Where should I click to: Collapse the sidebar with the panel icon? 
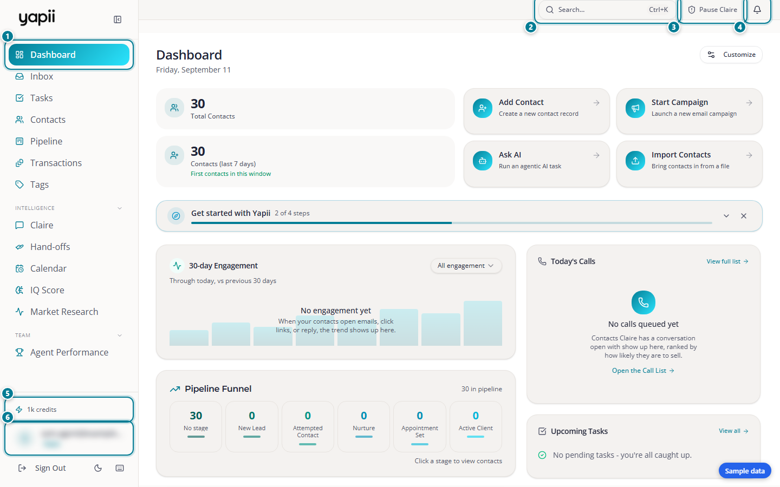point(118,19)
